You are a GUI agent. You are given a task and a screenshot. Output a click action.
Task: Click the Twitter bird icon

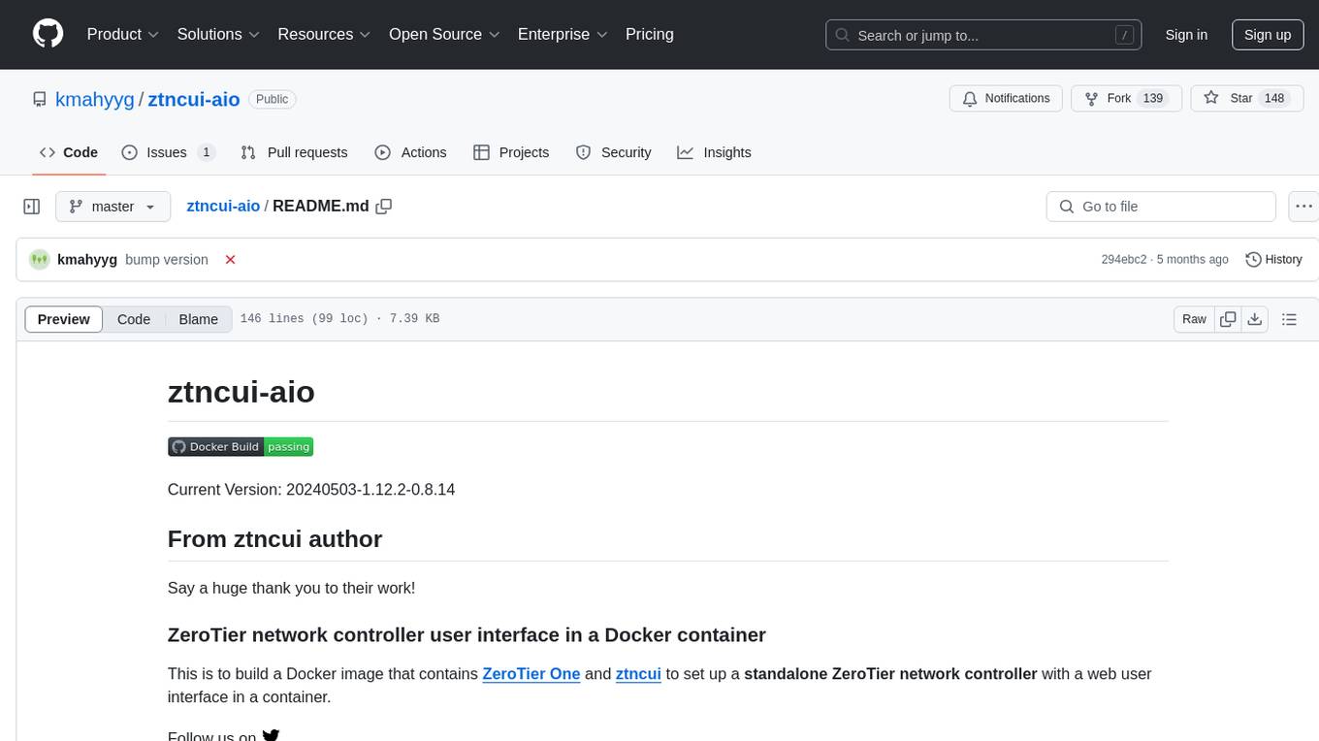(271, 735)
